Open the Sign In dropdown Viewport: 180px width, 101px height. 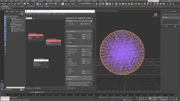pos(154,1)
